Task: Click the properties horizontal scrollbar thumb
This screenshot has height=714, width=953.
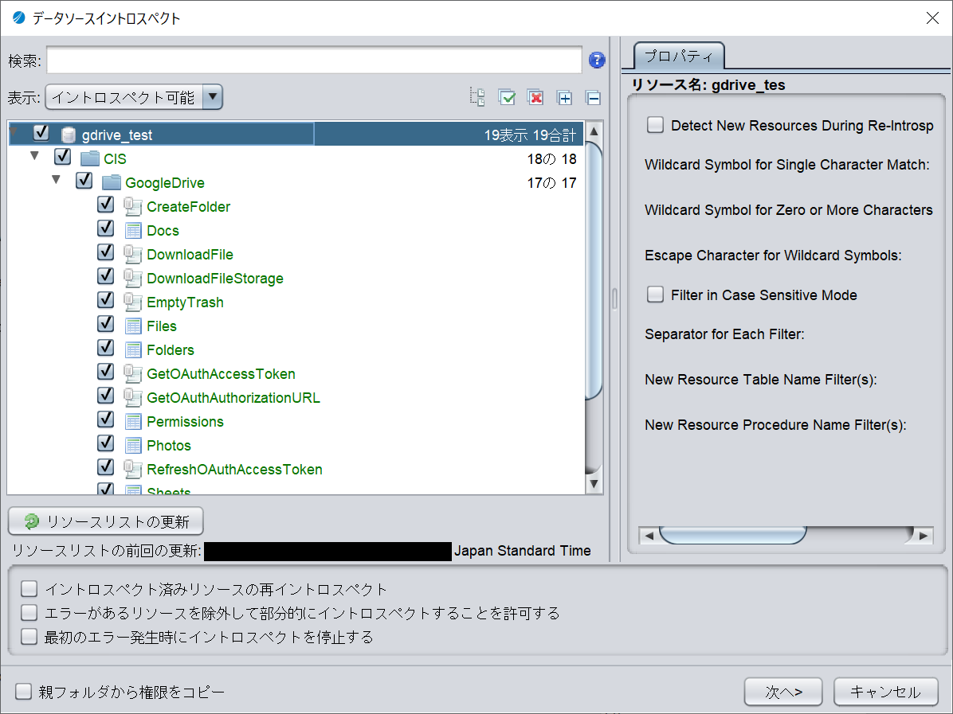Action: point(733,536)
